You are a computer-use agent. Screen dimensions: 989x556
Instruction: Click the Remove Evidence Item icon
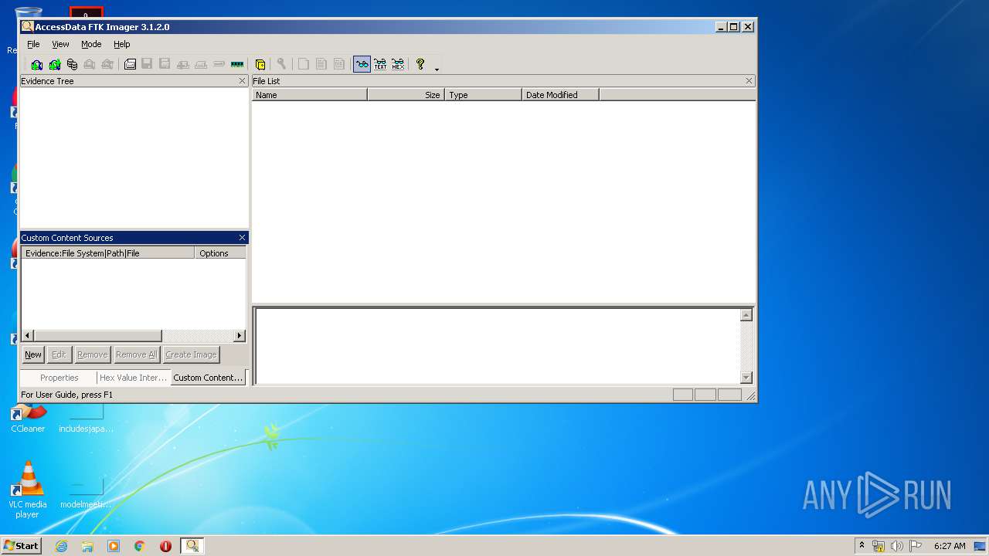coord(90,64)
